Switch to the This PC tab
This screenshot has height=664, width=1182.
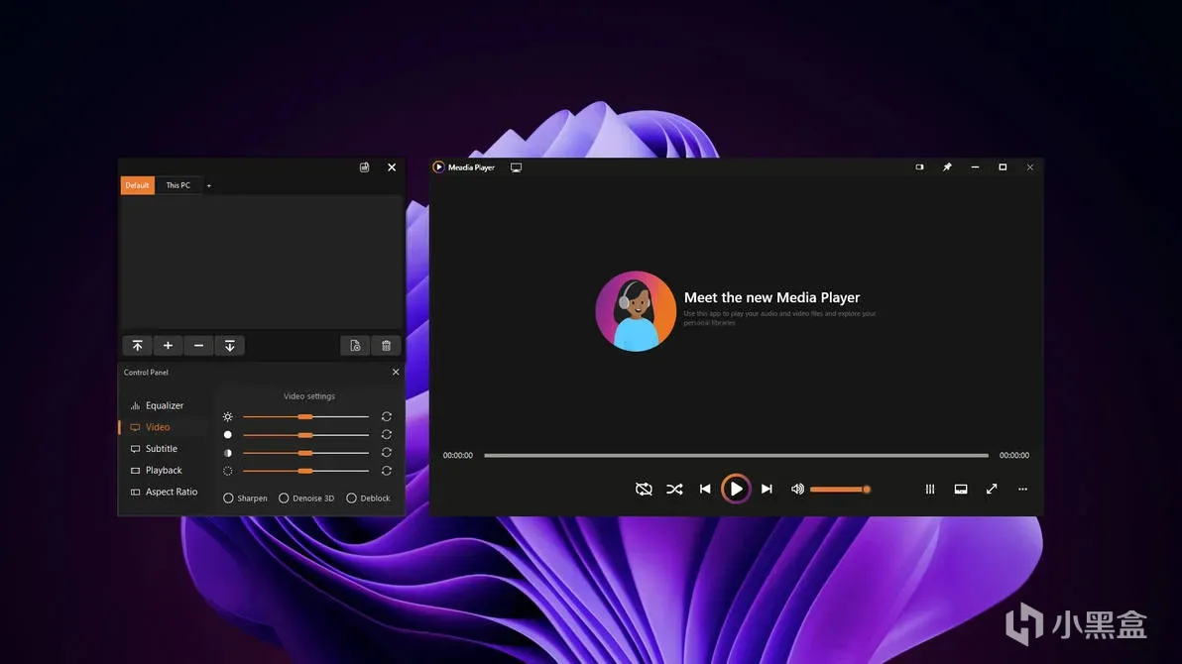pyautogui.click(x=178, y=185)
